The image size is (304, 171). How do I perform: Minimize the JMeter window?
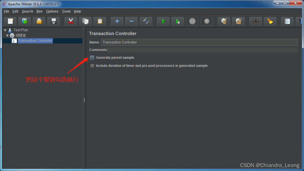tap(278, 3)
